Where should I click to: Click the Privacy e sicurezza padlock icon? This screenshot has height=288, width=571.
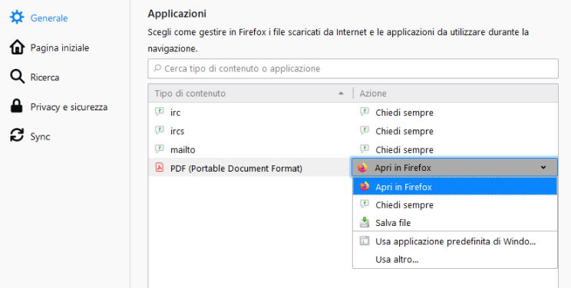pyautogui.click(x=16, y=106)
